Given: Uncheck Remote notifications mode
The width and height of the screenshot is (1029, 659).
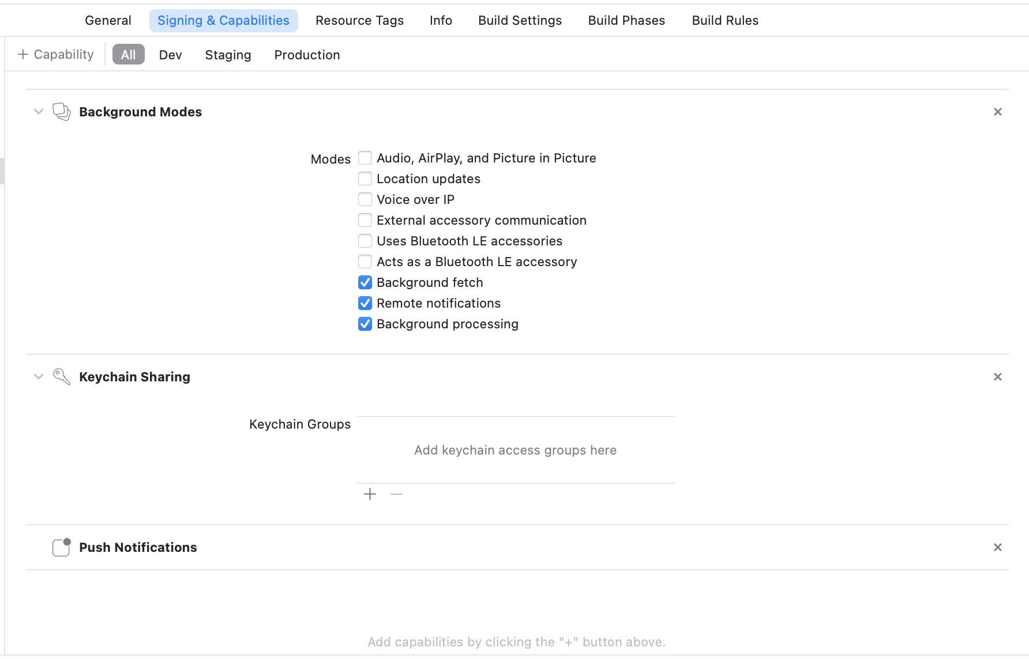Looking at the screenshot, I should click(x=365, y=303).
